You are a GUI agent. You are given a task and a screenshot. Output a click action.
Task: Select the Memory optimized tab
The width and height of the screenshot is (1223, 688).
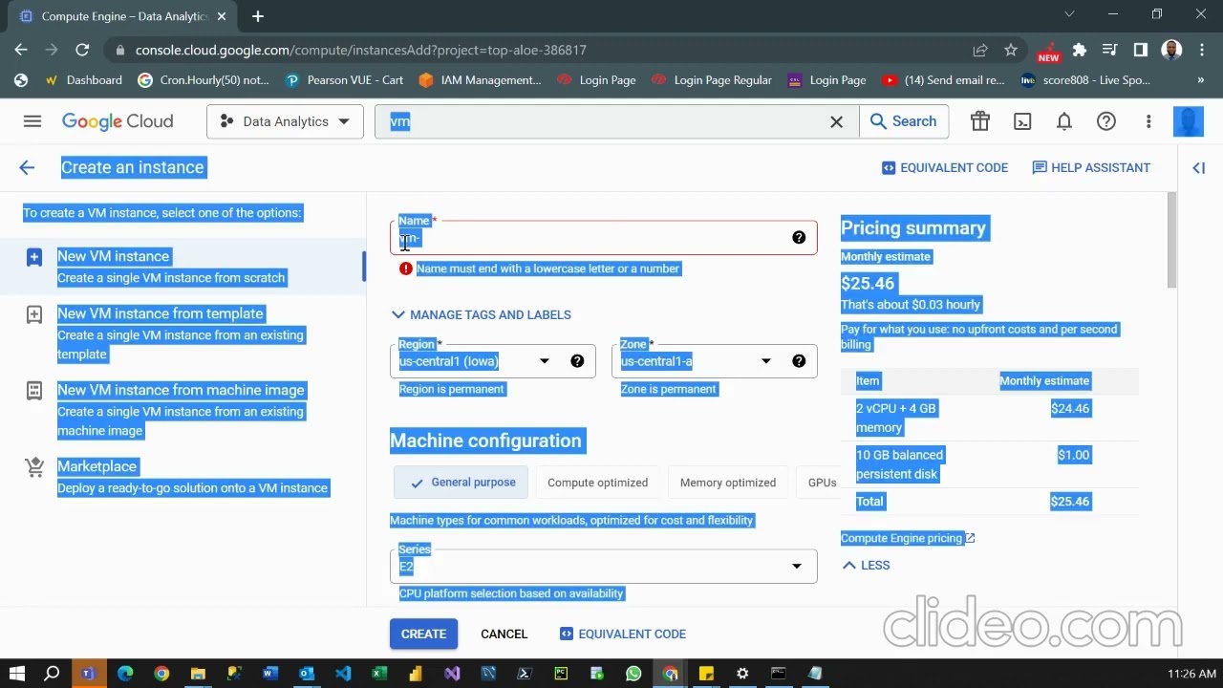(728, 483)
